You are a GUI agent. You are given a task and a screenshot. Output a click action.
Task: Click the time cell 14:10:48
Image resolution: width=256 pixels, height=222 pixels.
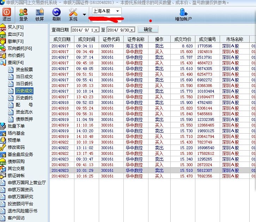85,136
